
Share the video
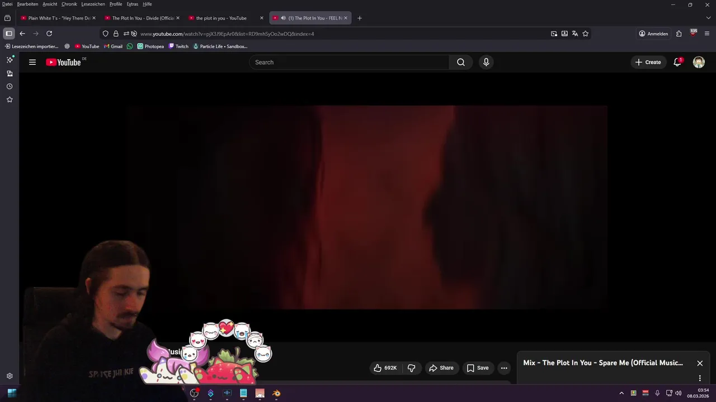(x=441, y=368)
